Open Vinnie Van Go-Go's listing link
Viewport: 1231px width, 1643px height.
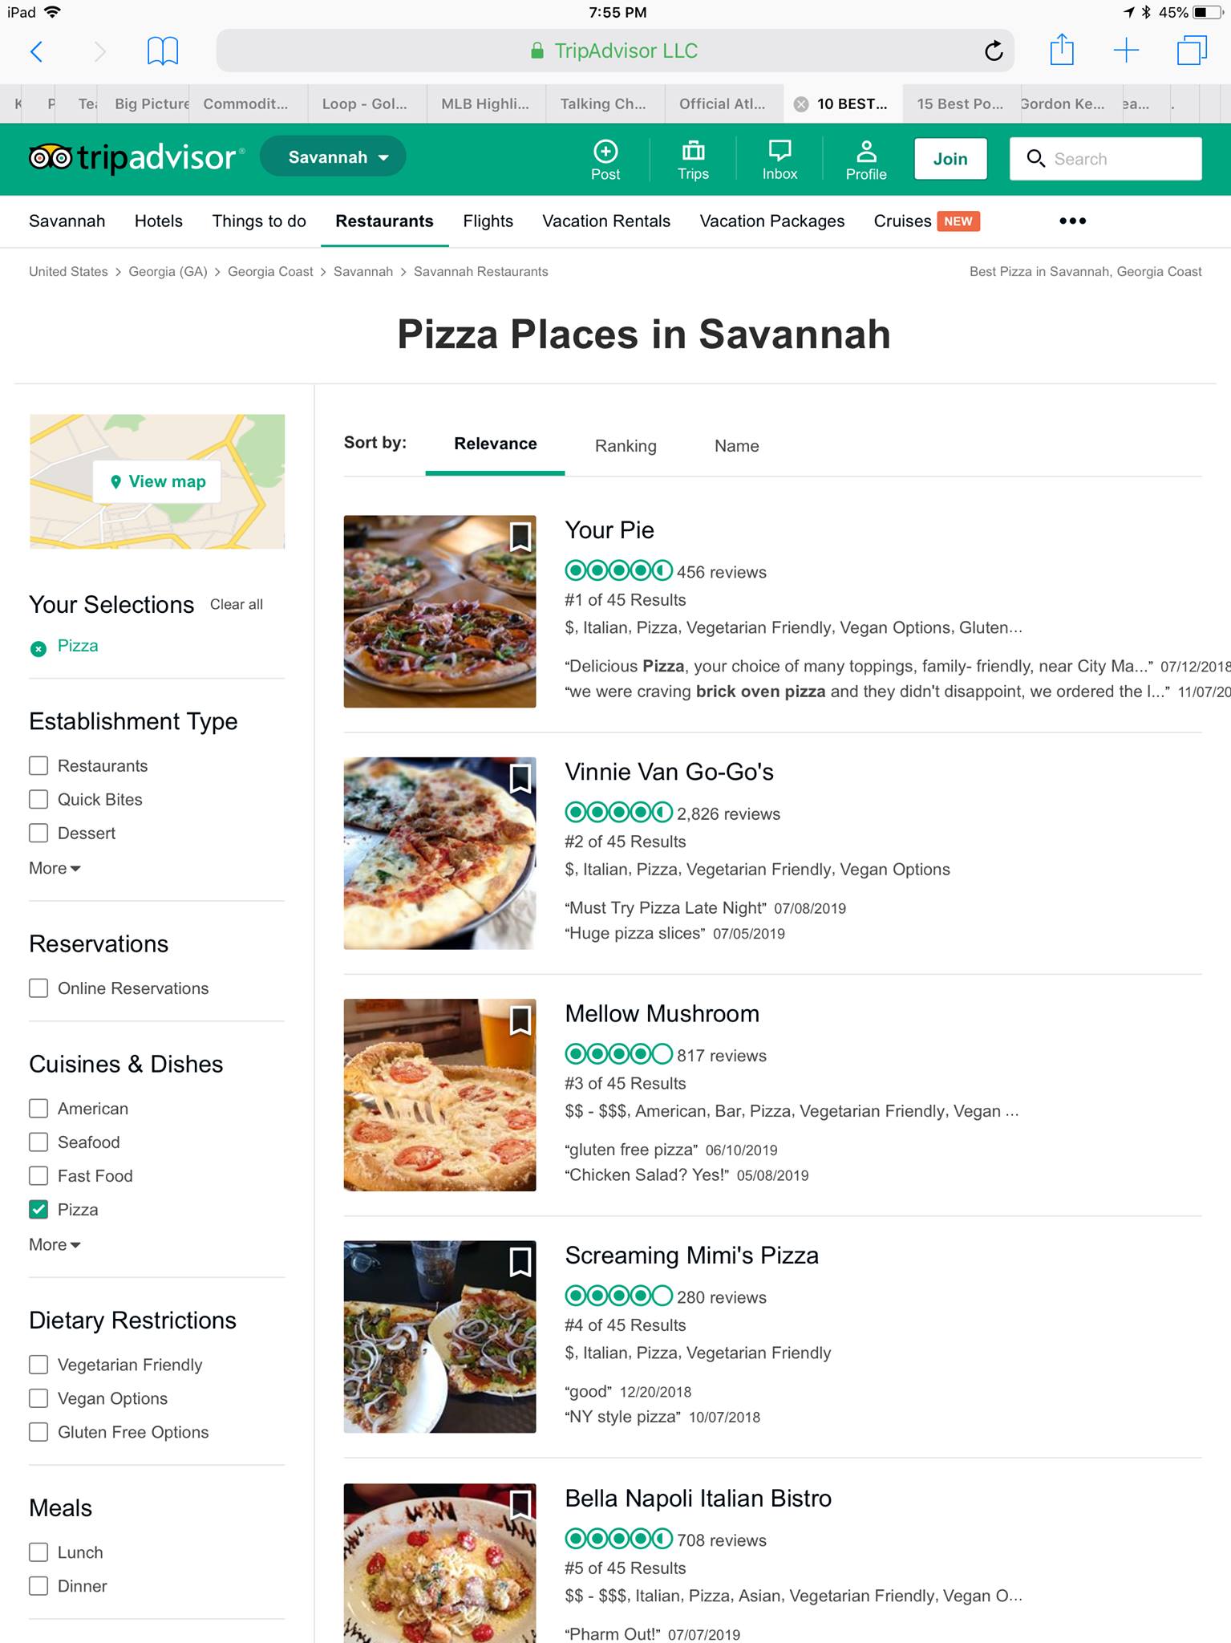point(669,772)
